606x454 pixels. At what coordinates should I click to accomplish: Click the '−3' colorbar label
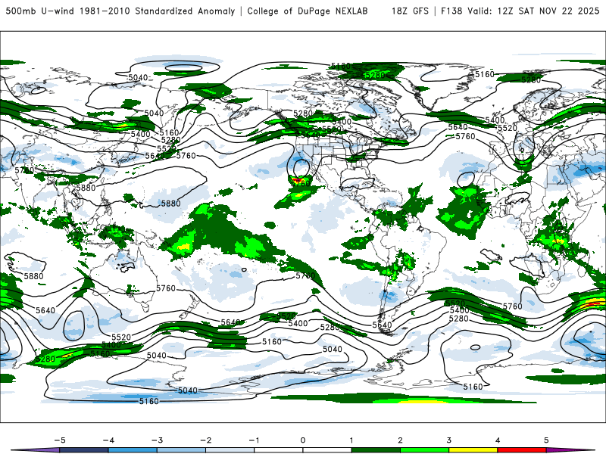(x=157, y=440)
